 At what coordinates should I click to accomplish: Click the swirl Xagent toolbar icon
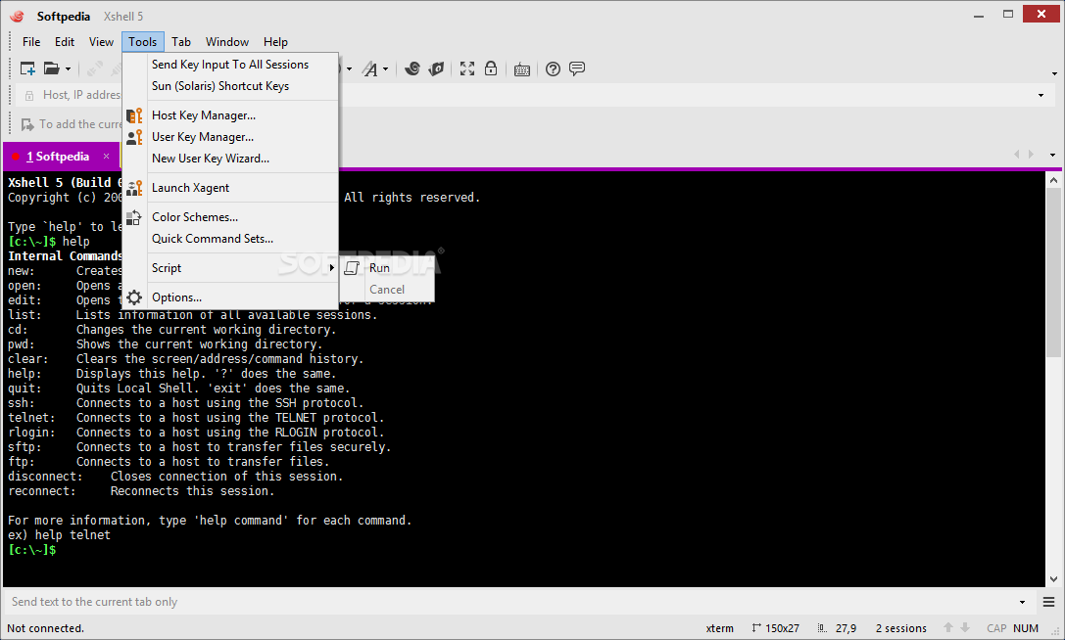point(412,69)
